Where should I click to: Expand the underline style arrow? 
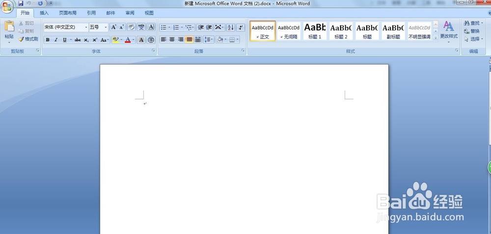71,40
